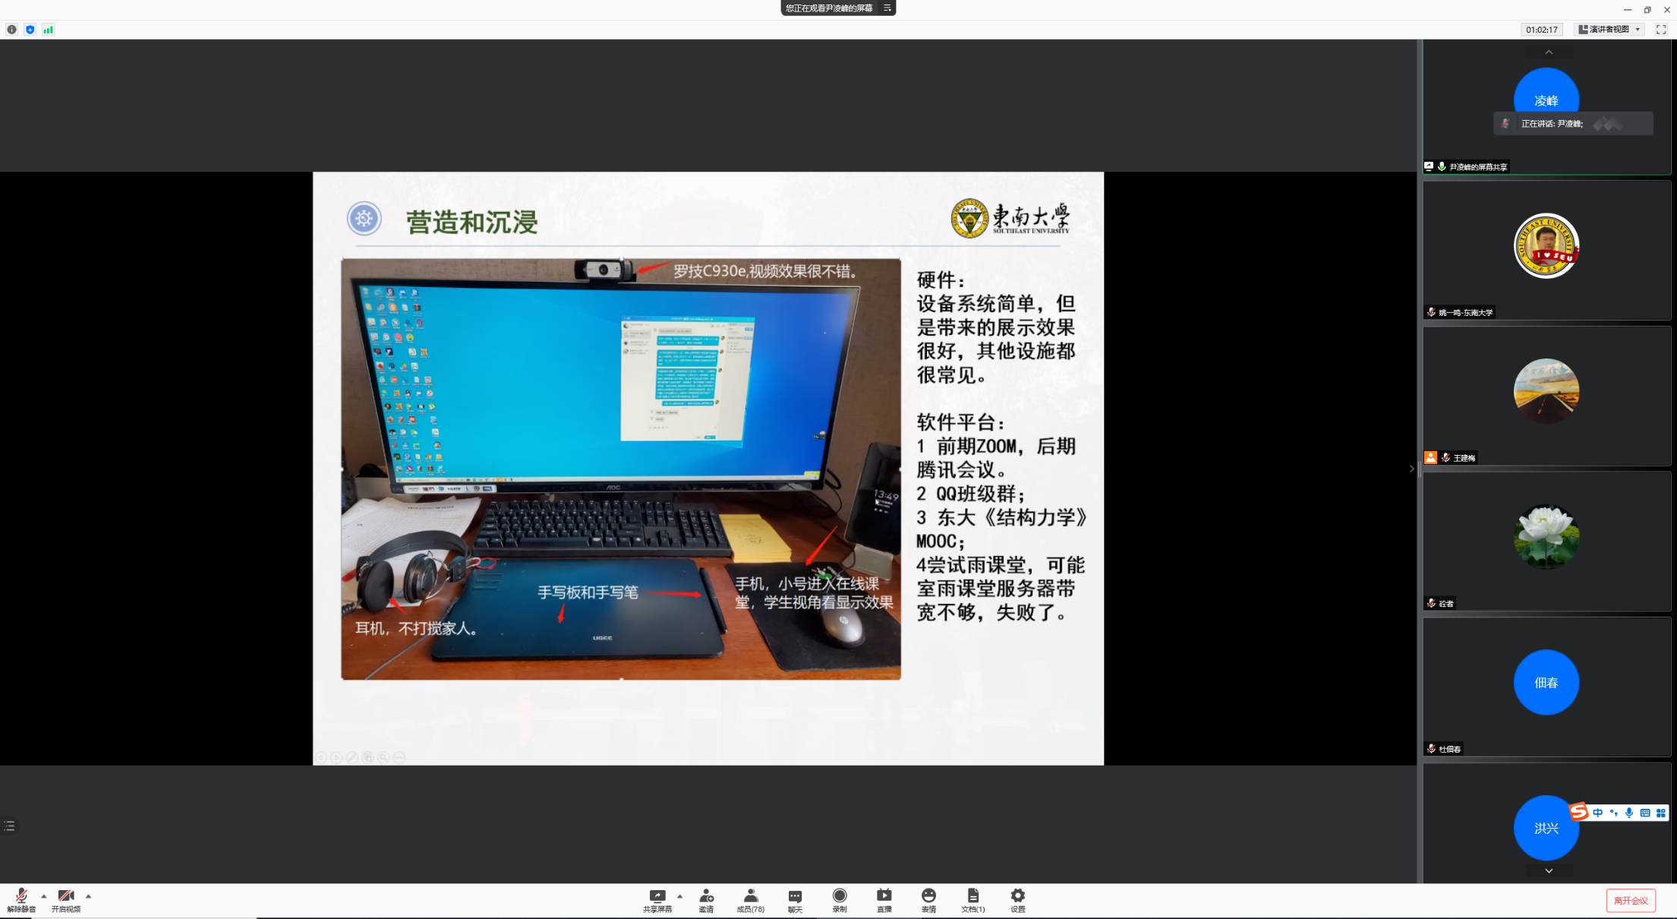Click the 您正在观看尹凌峰的屏幕 banner
Viewport: 1677px width, 919px height.
coord(829,8)
